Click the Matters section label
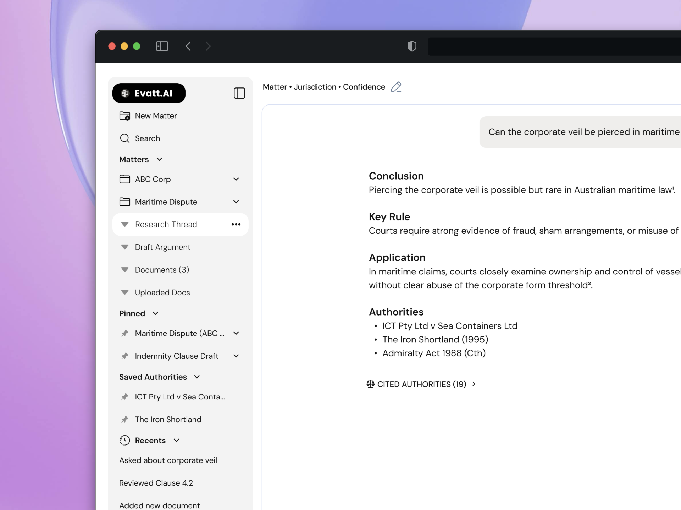Image resolution: width=681 pixels, height=510 pixels. click(x=134, y=159)
